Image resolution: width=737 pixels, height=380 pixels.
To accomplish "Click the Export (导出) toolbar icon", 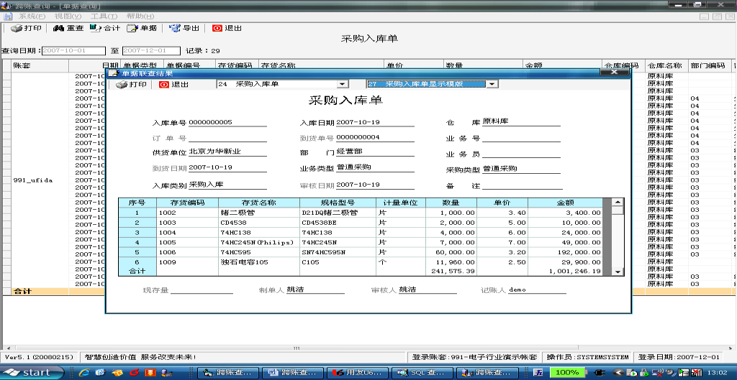I will [x=175, y=29].
